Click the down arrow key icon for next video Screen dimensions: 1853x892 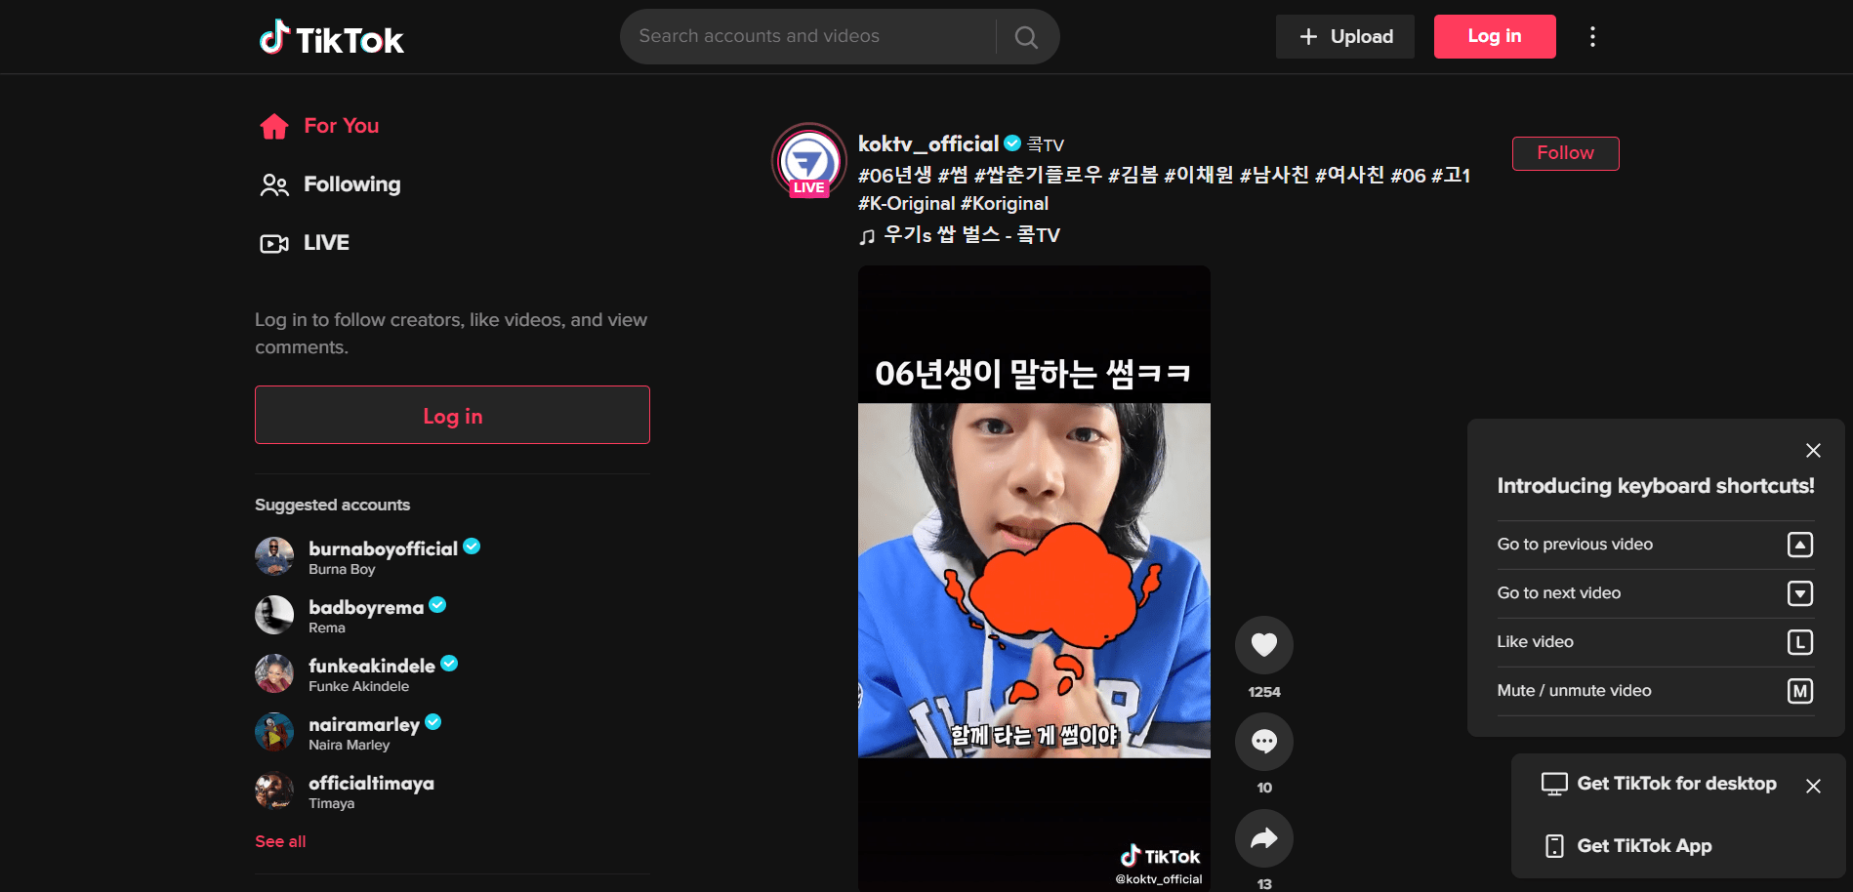[1800, 593]
